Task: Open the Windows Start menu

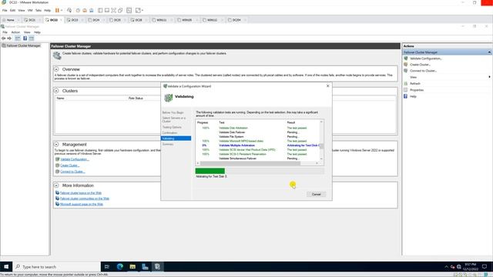Action: click(6, 267)
